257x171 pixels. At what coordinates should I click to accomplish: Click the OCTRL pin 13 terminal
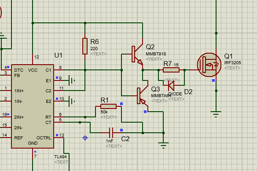[x=59, y=138]
